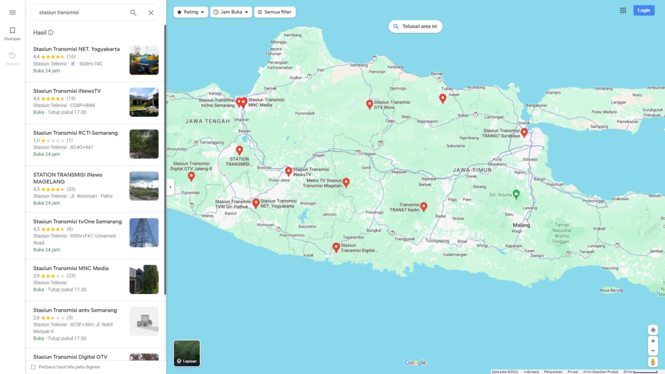Click the Telusuri area ini button
The height and width of the screenshot is (374, 665).
(415, 26)
